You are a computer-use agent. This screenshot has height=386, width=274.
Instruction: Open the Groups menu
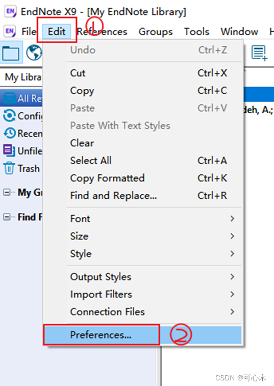[x=156, y=32]
